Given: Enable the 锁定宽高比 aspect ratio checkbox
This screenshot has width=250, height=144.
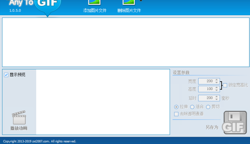Looking at the screenshot, I should [x=225, y=85].
